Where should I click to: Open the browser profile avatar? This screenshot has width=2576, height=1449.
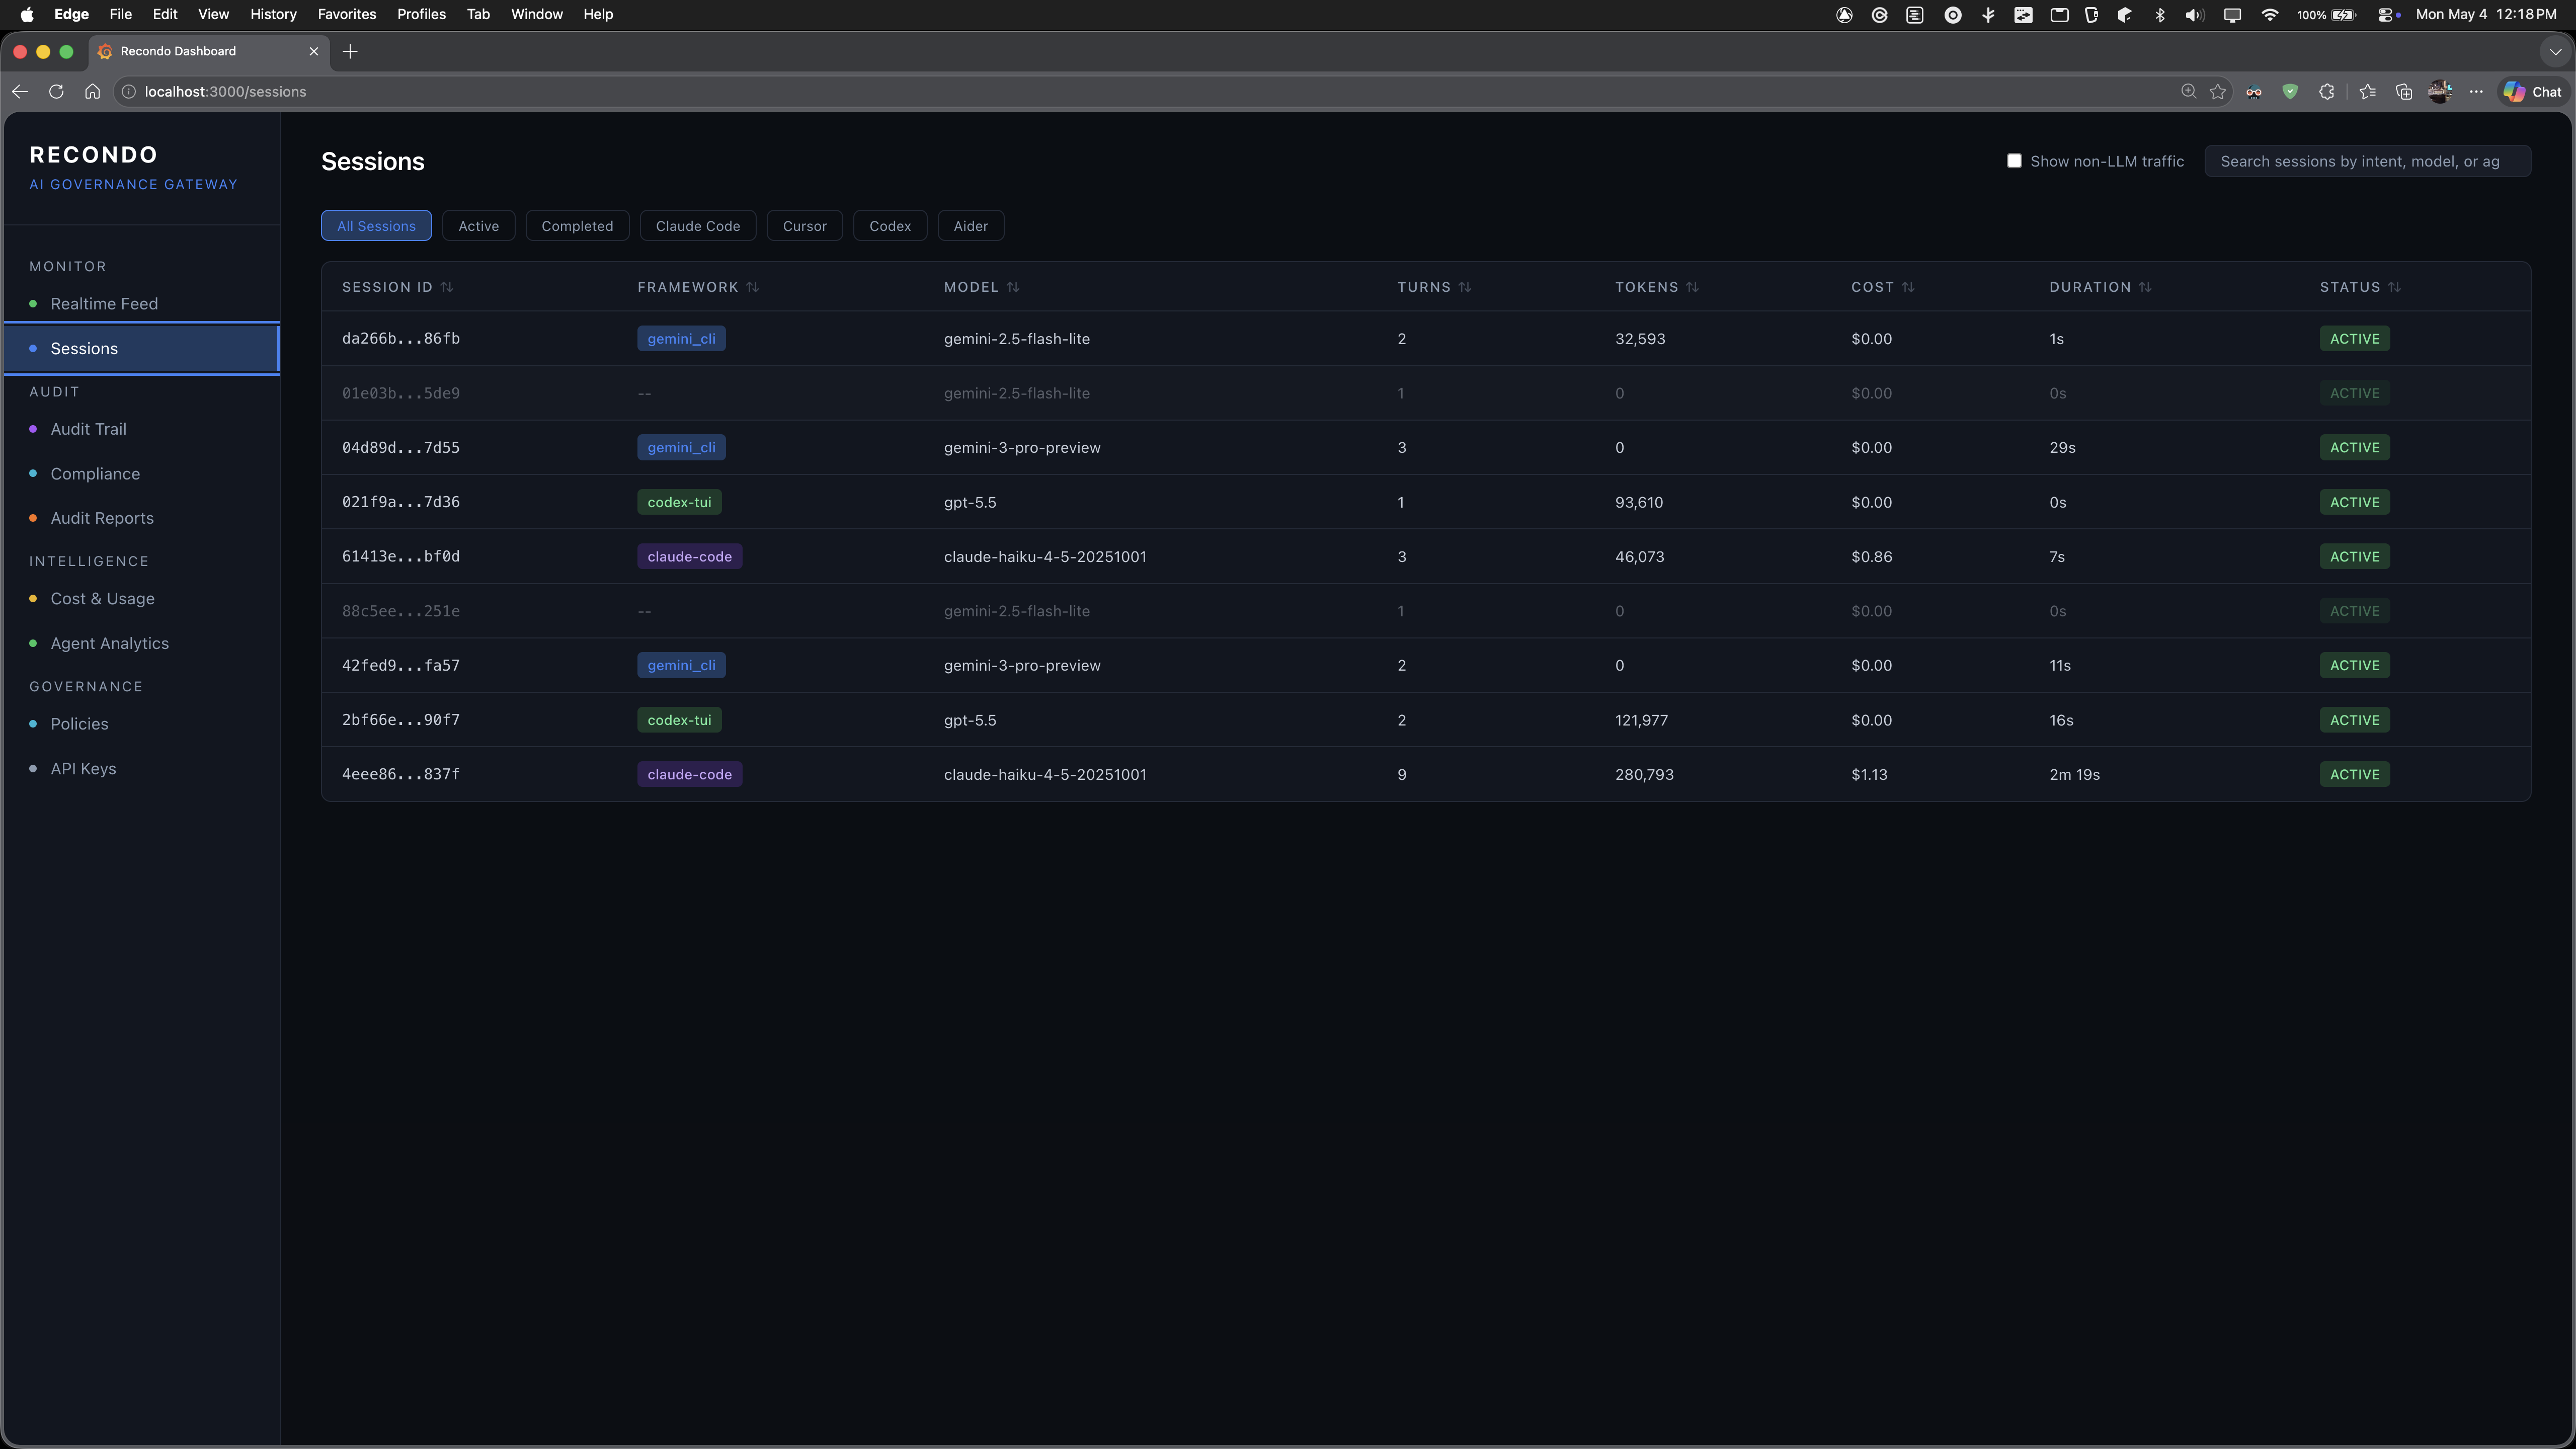[x=2440, y=91]
